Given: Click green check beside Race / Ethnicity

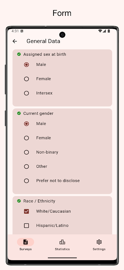Looking at the screenshot, I should pos(19,201).
